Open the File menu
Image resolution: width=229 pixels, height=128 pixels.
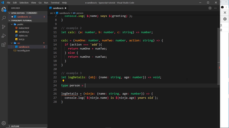pyautogui.click(x=9, y=2)
